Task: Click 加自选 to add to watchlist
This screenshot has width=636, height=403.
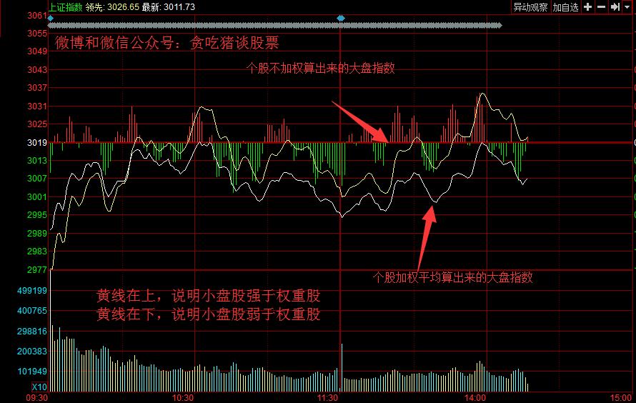Action: 565,7
